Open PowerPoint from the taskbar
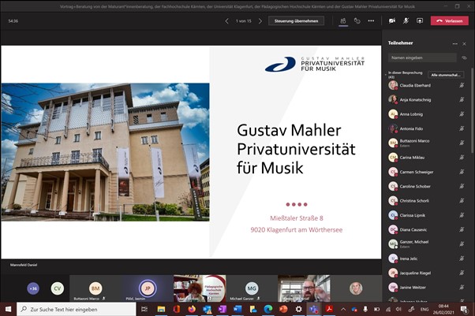Viewport: 475px width, 316px height. tap(283, 309)
